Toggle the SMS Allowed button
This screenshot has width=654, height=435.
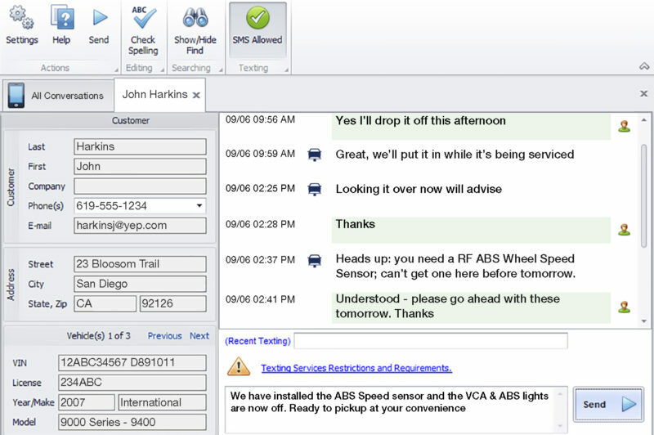(x=258, y=29)
